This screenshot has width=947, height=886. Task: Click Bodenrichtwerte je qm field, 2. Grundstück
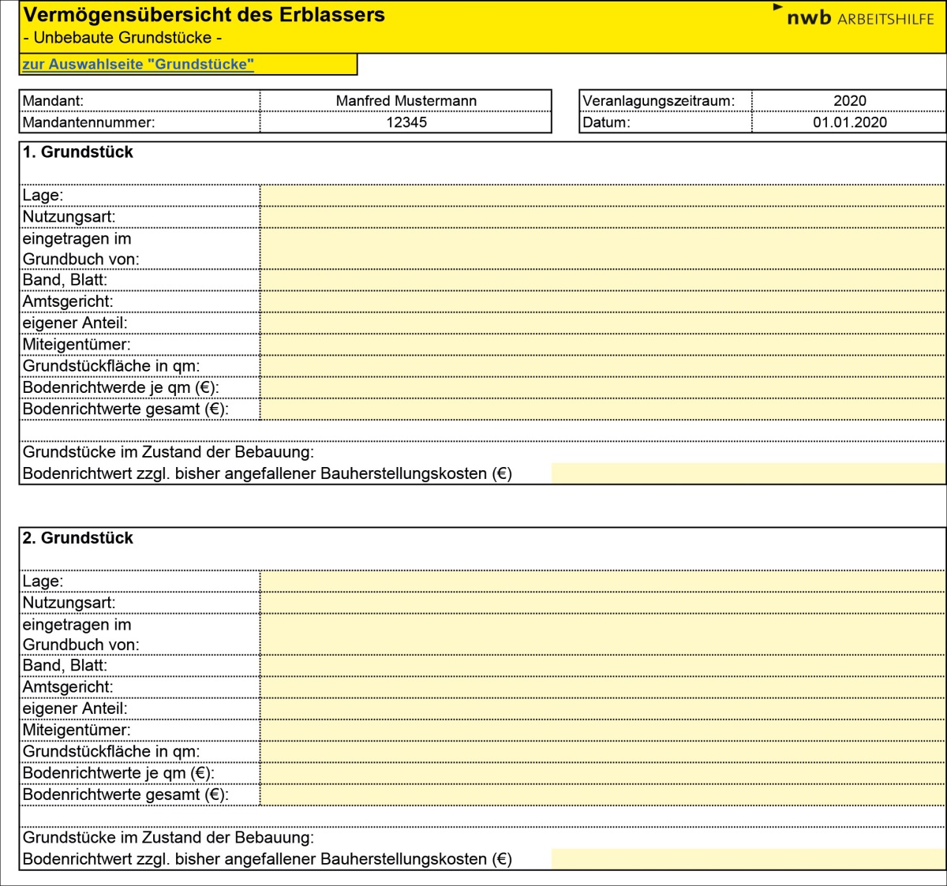click(602, 773)
